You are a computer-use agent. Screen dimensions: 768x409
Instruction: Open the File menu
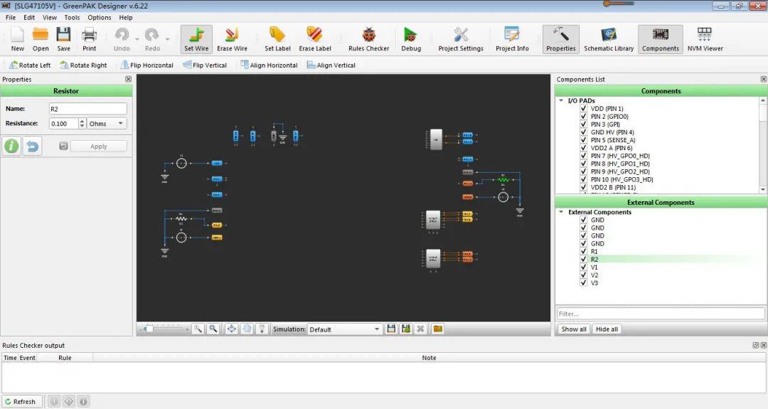11,17
